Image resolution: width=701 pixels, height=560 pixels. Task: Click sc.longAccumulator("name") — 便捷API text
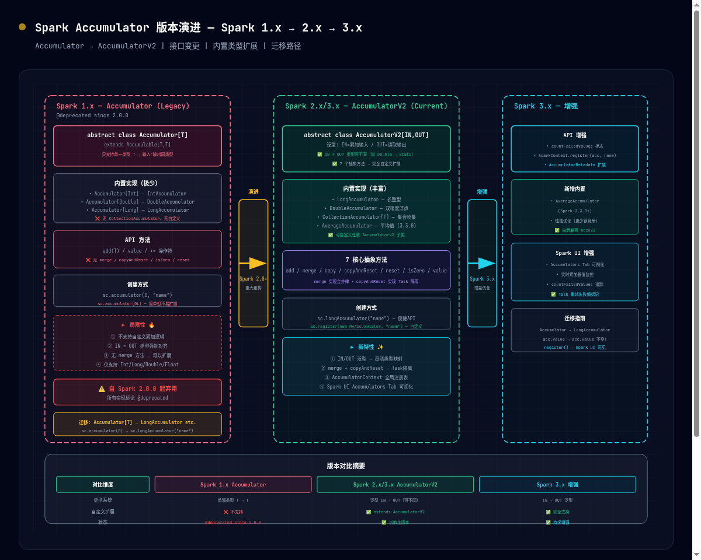tap(366, 318)
